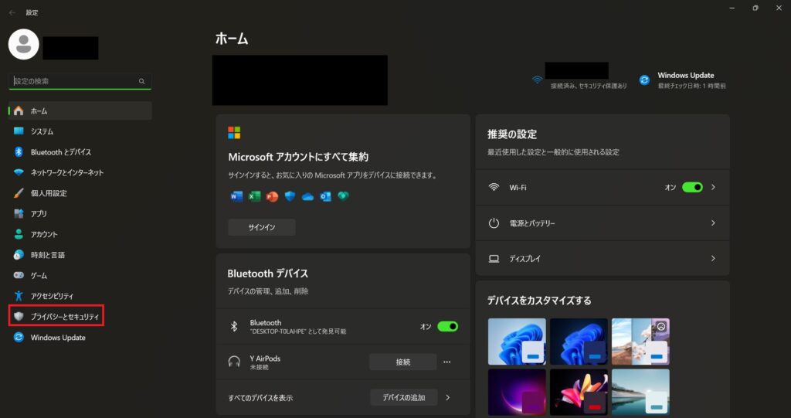Open the chevron next to デバイスの追加
The height and width of the screenshot is (418, 791).
tap(447, 398)
